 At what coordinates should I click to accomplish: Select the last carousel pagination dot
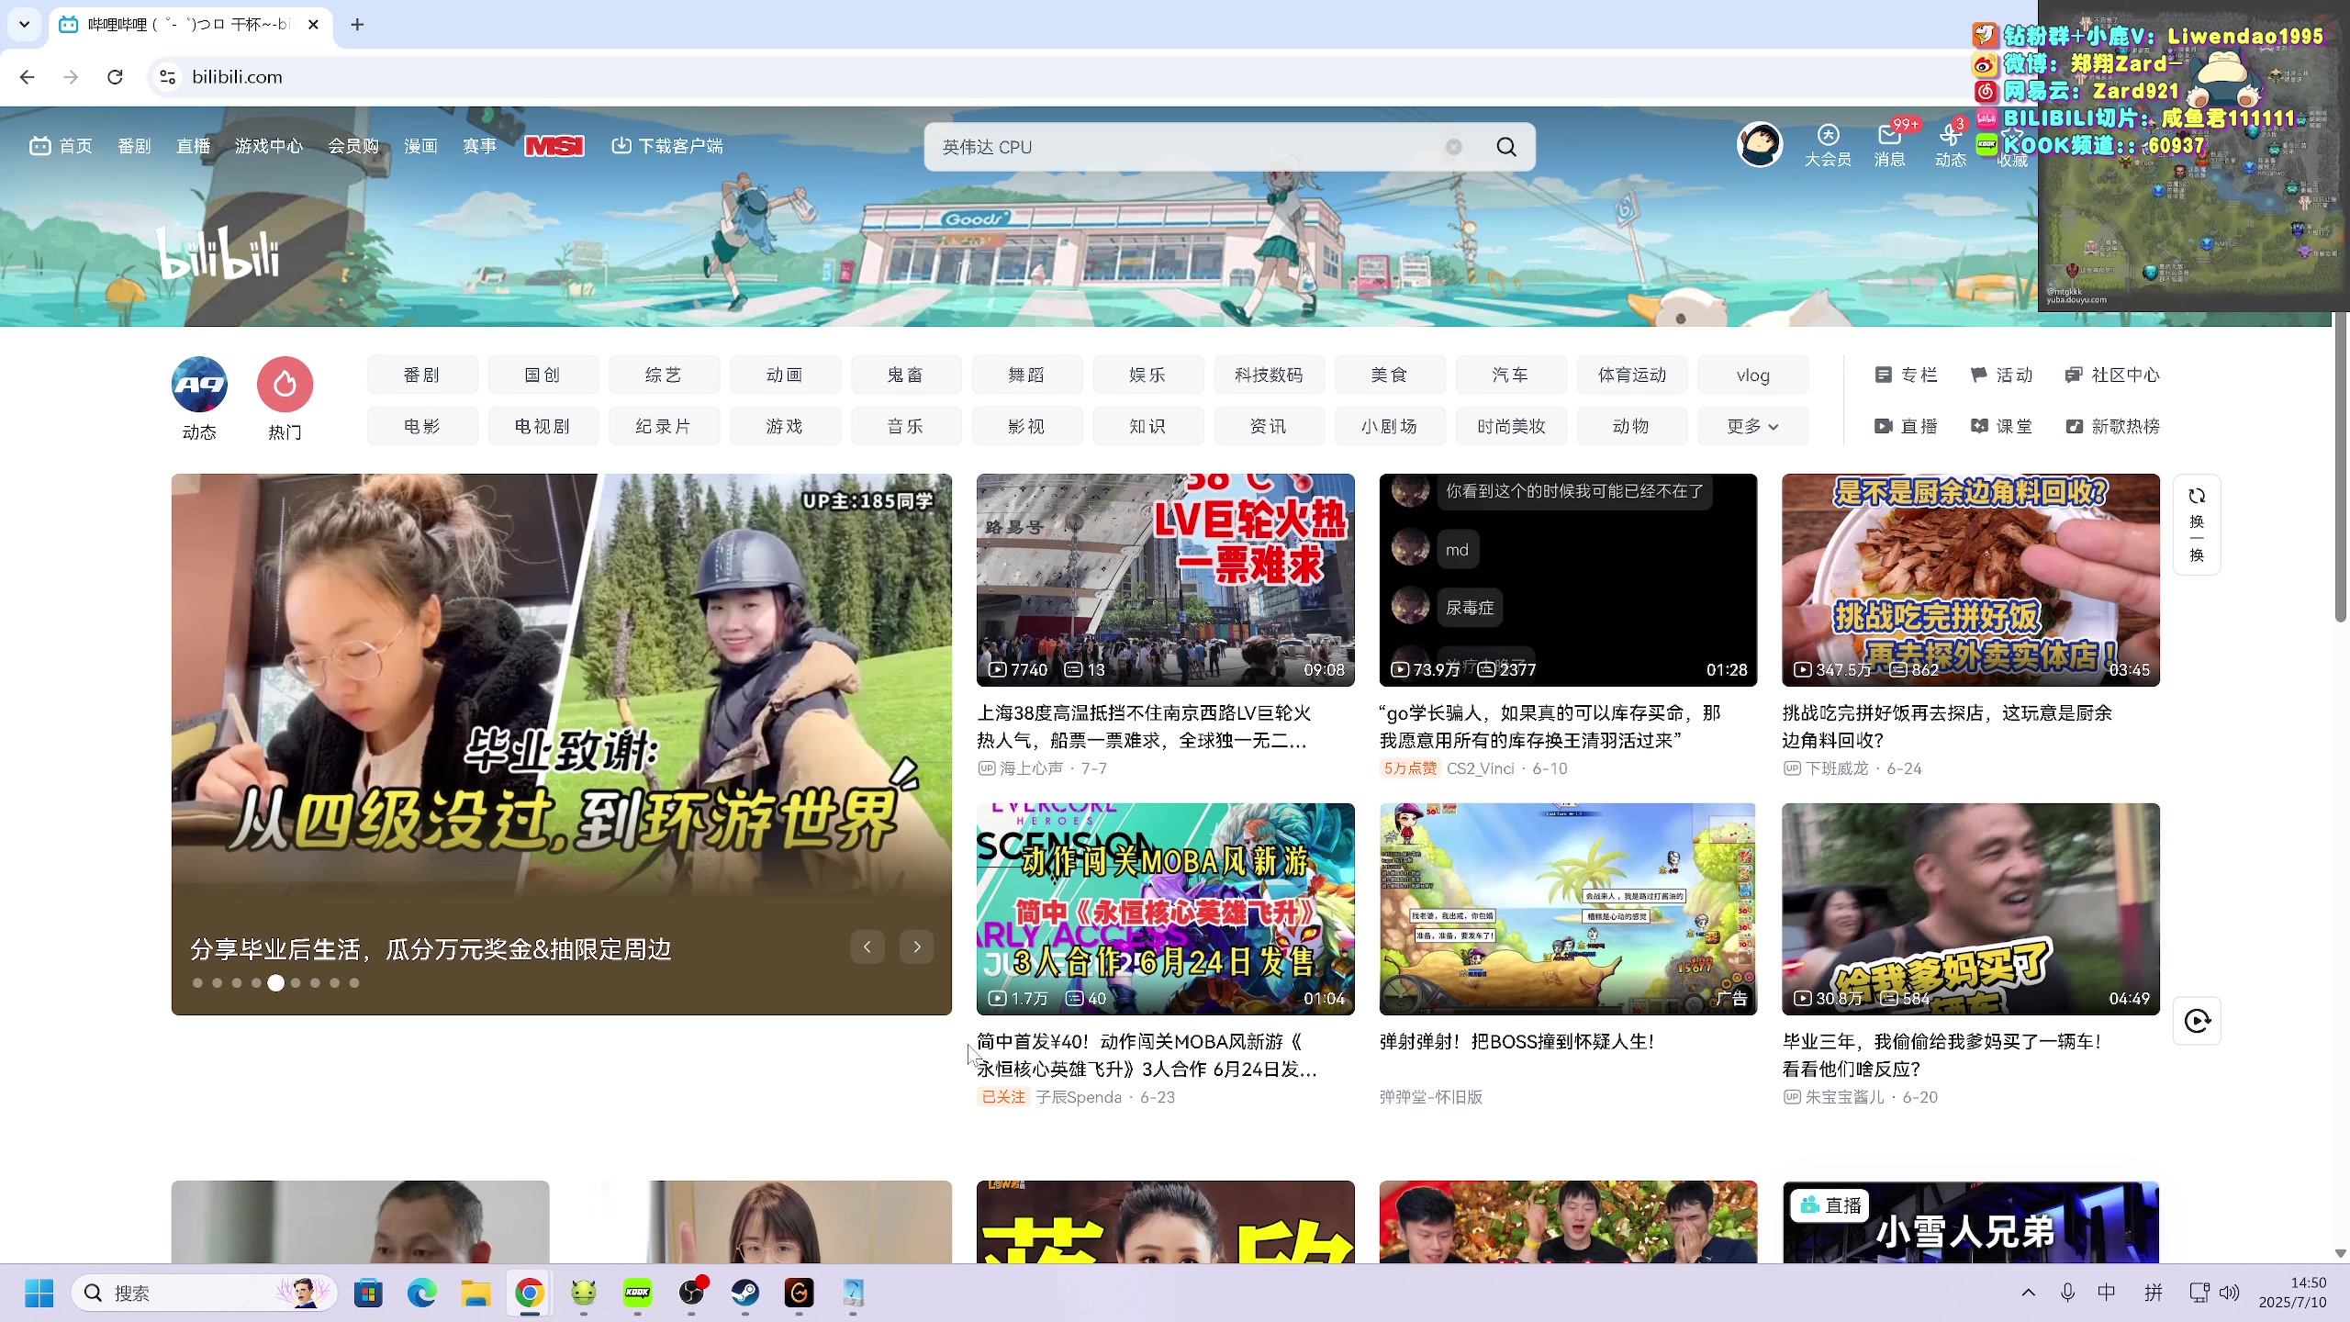(x=354, y=982)
